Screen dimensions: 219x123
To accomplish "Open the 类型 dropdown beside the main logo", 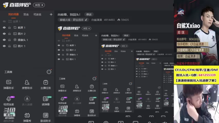I will pos(39,5).
